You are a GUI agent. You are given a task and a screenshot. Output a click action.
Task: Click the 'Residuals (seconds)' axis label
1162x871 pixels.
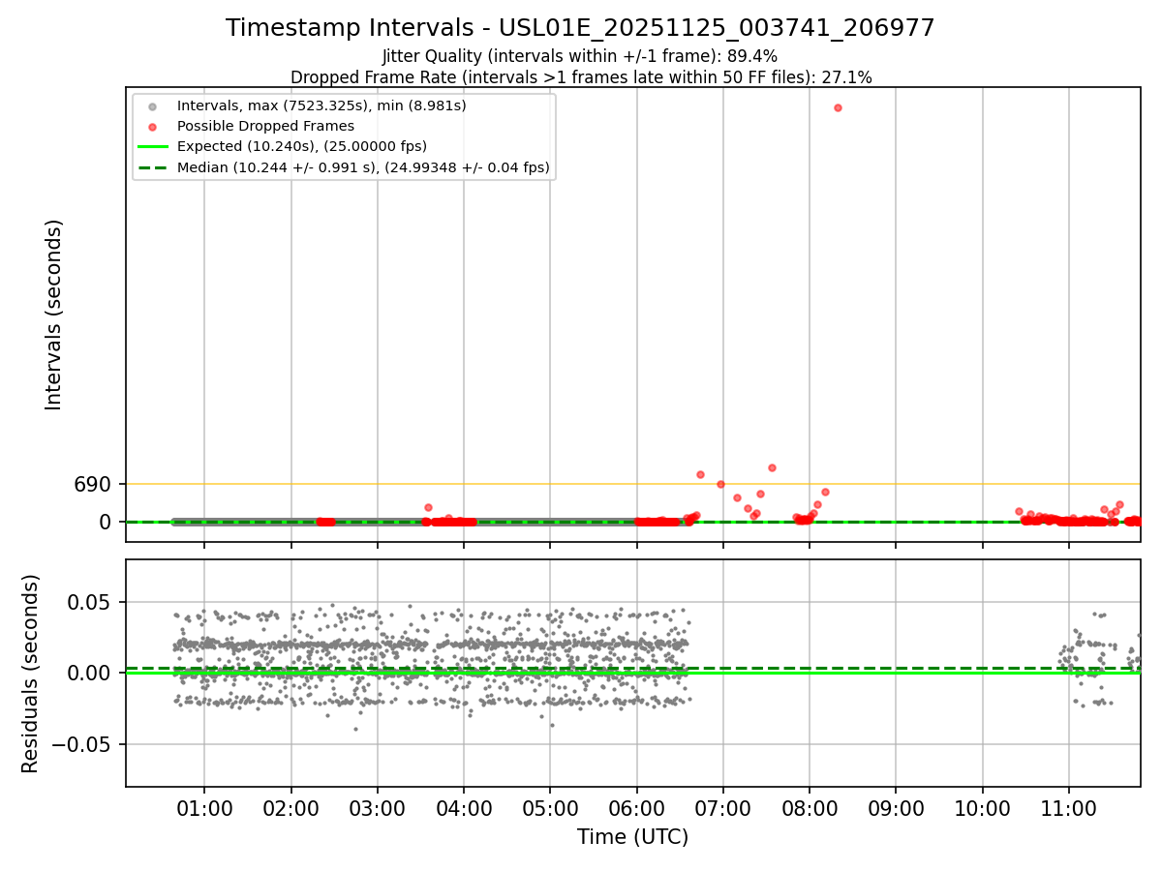coord(31,674)
